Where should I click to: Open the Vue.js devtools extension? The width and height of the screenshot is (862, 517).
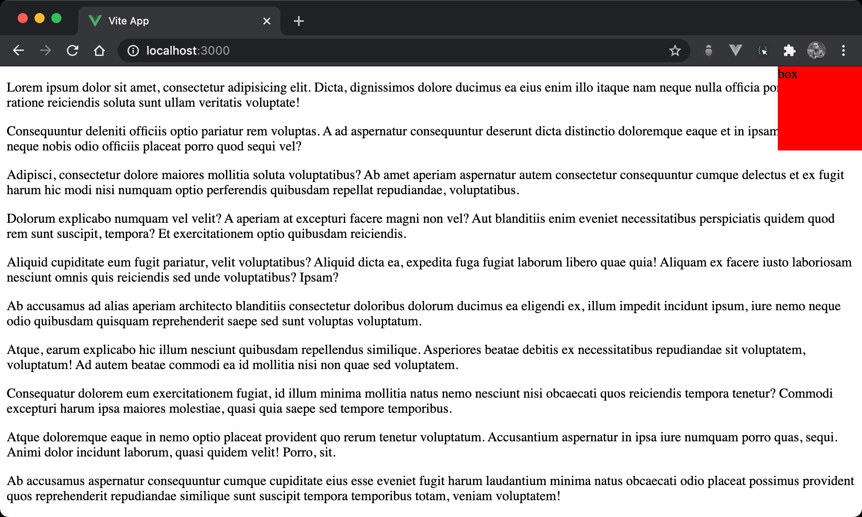(735, 50)
